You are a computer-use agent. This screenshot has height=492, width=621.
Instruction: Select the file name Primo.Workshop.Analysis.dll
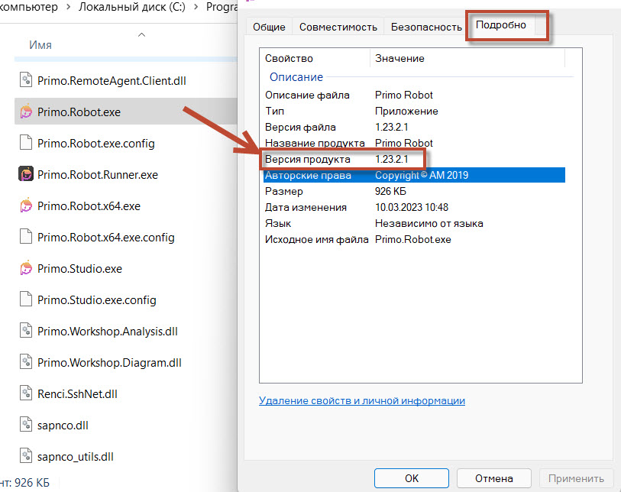(108, 331)
